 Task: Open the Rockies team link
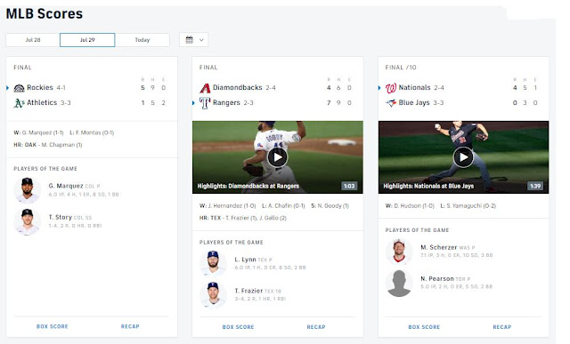[x=40, y=87]
